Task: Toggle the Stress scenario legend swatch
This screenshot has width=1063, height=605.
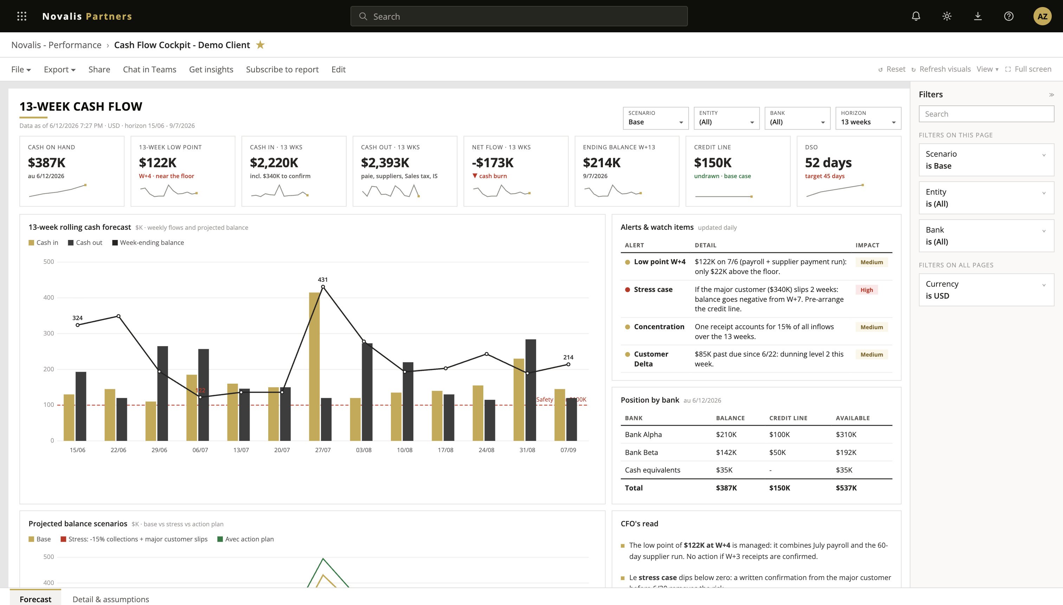Action: 63,539
